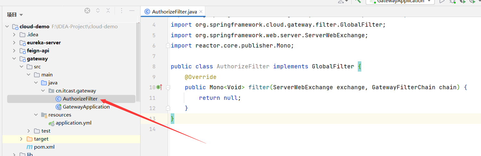Image resolution: width=481 pixels, height=156 pixels.
Task: Select GatewayApplication file name in tree
Action: coord(86,107)
